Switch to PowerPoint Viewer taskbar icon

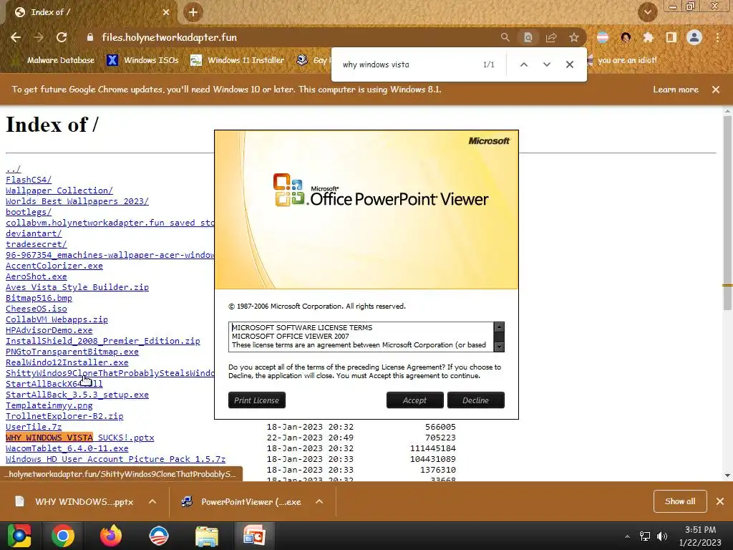254,536
